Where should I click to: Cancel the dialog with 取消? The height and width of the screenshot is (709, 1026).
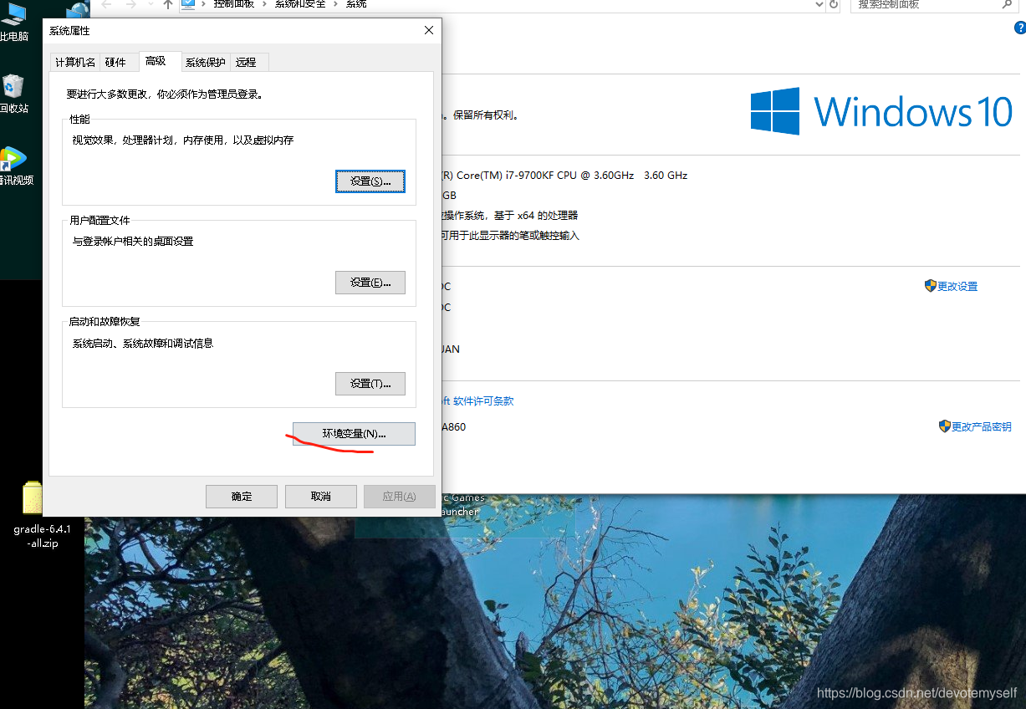[321, 497]
